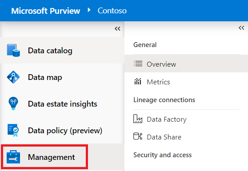Open the Data catalog section
The height and width of the screenshot is (171, 248).
[x=62, y=51]
